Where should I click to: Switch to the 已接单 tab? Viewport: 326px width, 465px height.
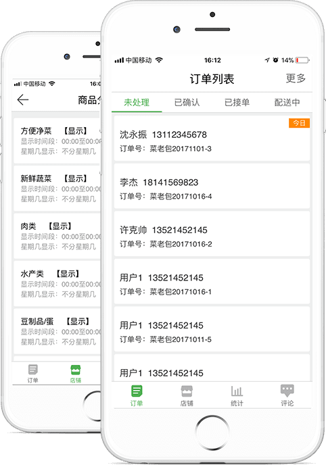point(237,103)
